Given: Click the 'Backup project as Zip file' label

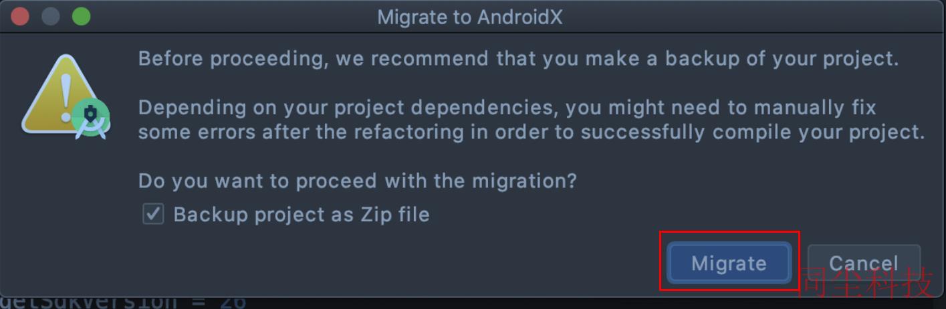Looking at the screenshot, I should pyautogui.click(x=302, y=215).
